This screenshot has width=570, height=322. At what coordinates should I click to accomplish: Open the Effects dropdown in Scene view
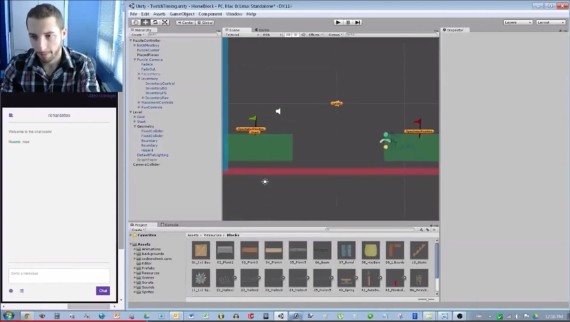(x=315, y=35)
